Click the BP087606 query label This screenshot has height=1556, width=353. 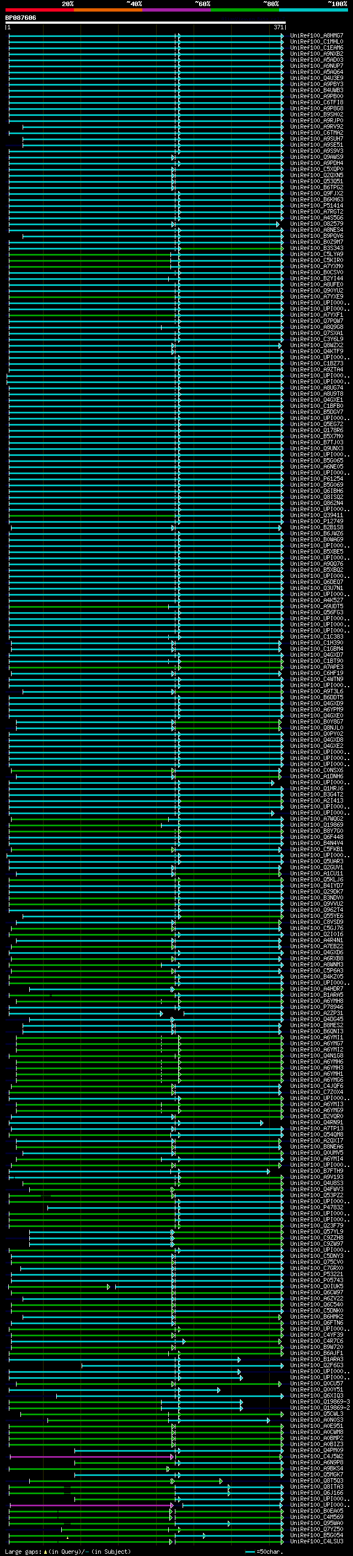pyautogui.click(x=20, y=18)
